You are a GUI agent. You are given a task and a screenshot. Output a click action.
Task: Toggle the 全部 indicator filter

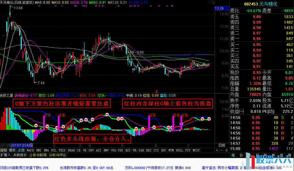click(x=21, y=150)
